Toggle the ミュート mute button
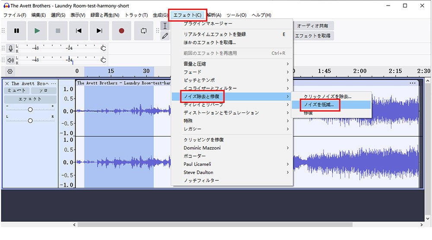Viewport: 432px width, 240px height. coord(16,90)
